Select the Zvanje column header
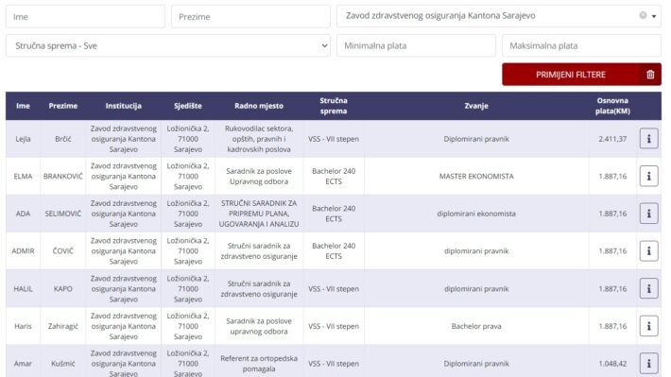671x377 pixels. pyautogui.click(x=476, y=106)
